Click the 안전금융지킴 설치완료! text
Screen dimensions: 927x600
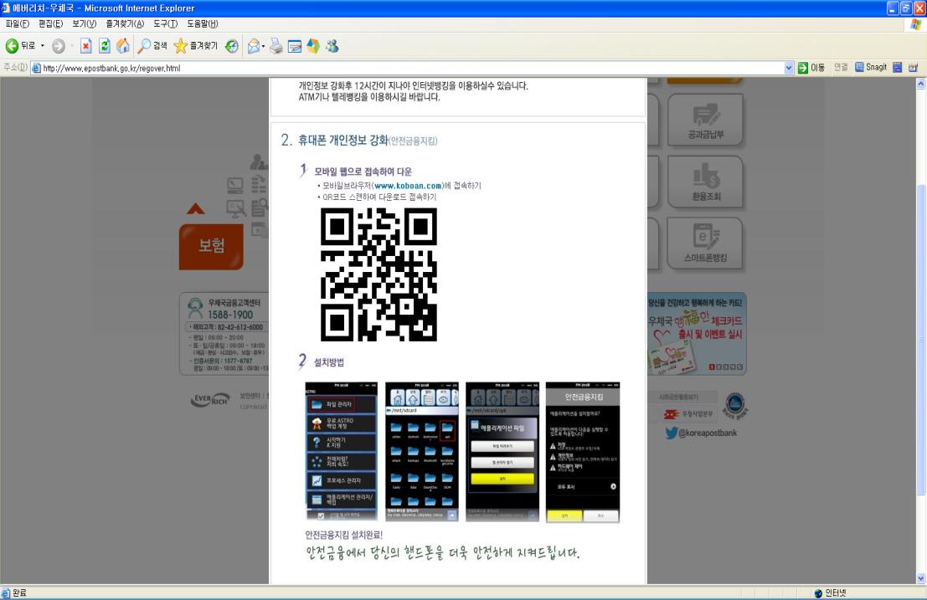(x=343, y=535)
